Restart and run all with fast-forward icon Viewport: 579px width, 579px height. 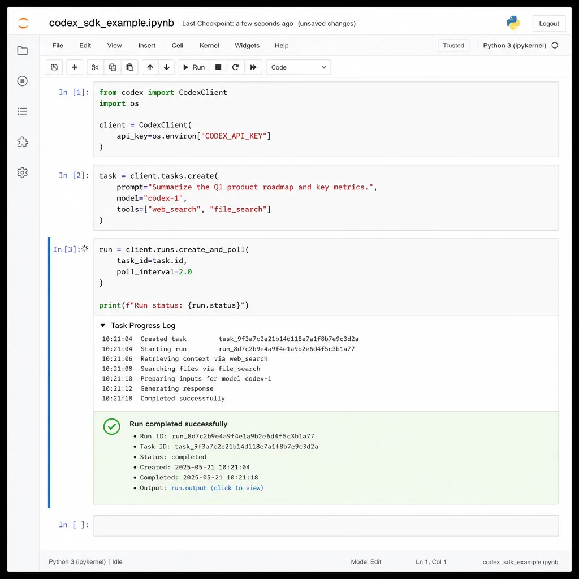pyautogui.click(x=253, y=67)
